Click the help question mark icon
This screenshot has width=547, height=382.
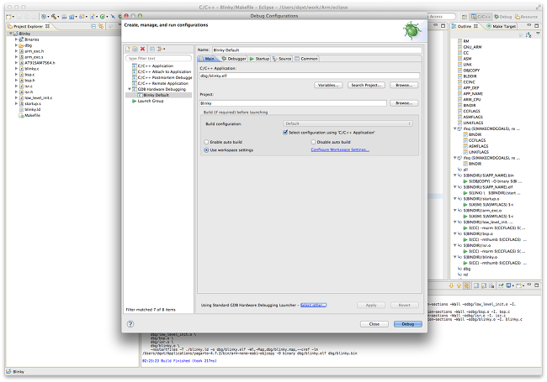[130, 324]
